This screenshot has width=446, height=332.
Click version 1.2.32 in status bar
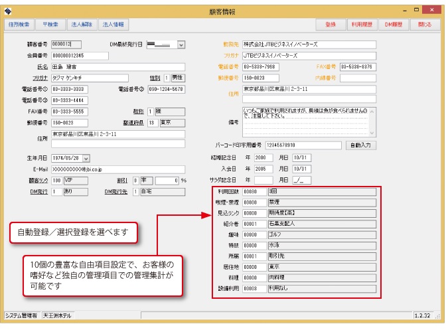[423, 315]
